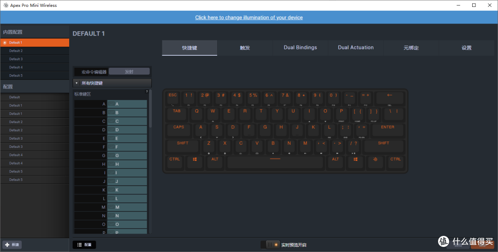This screenshot has width=498, height=252.
Task: Click the keyboard icon in the G row
Action: click(111, 155)
